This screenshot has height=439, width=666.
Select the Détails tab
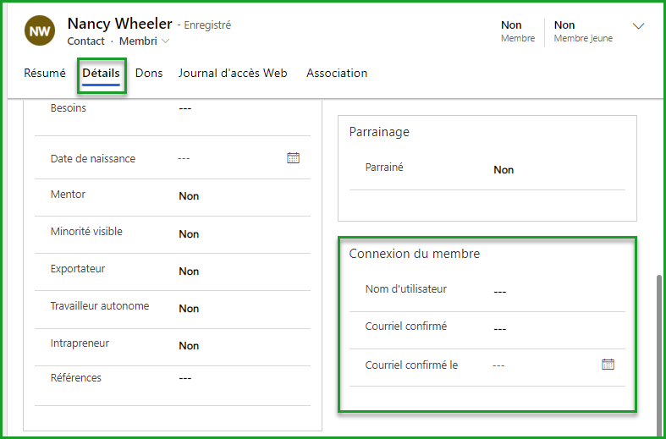101,74
